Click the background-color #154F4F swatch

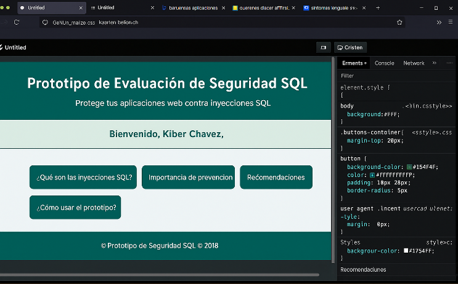(x=409, y=167)
